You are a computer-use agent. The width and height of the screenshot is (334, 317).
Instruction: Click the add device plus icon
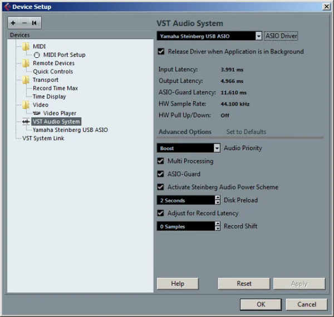pyautogui.click(x=13, y=23)
